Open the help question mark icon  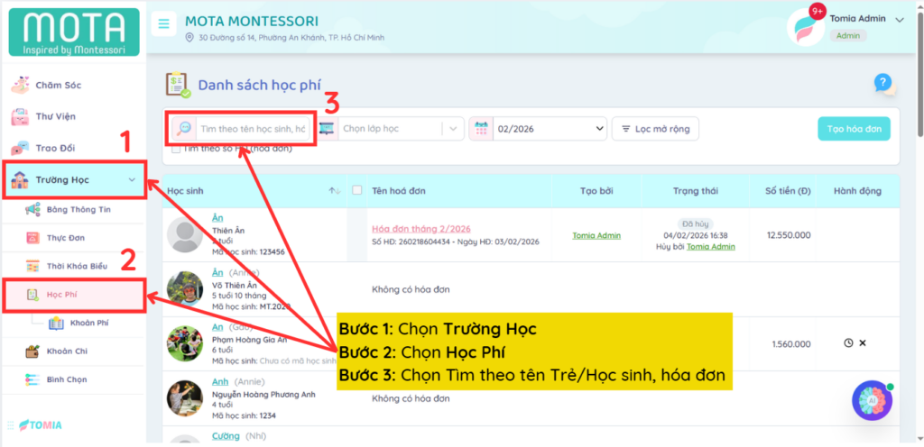[883, 83]
